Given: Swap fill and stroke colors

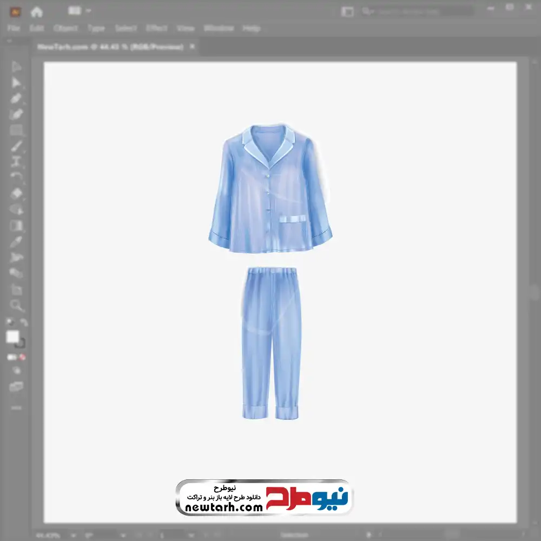Looking at the screenshot, I should click(x=24, y=322).
